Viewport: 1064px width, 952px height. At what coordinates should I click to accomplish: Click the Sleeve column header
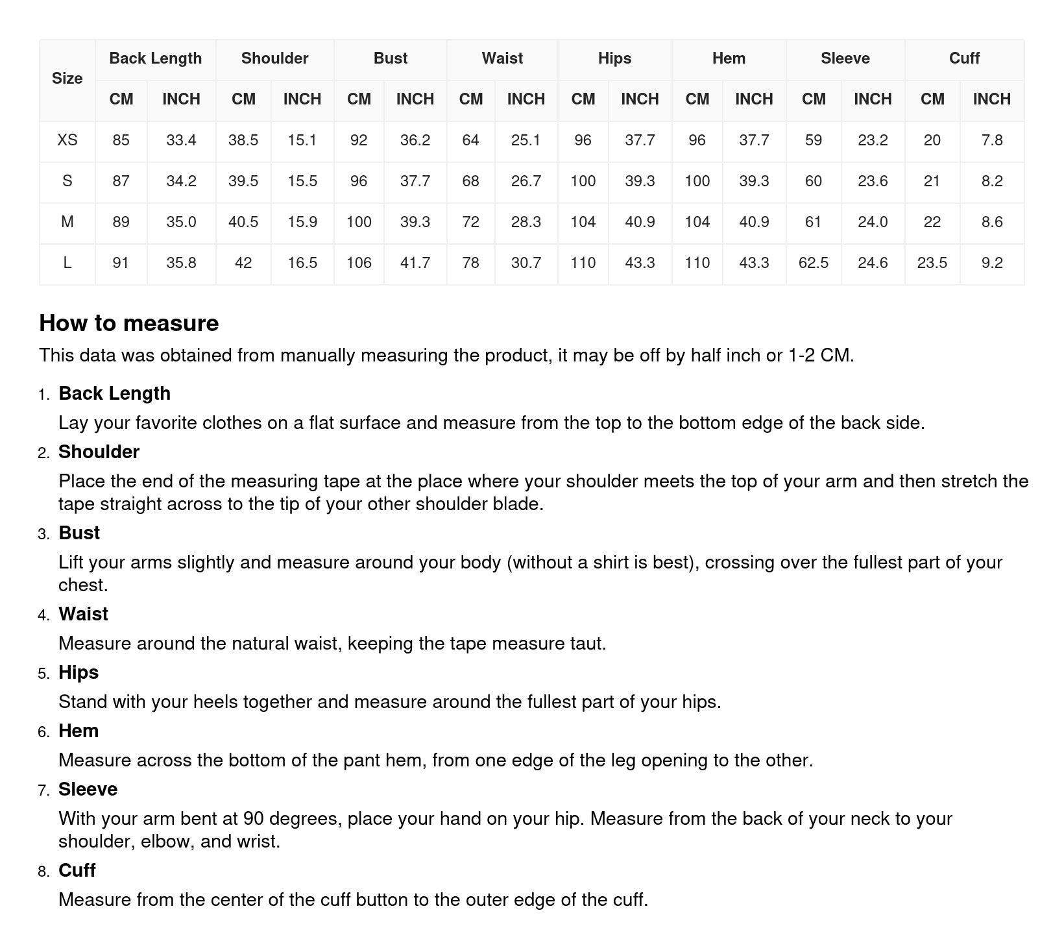pos(845,58)
